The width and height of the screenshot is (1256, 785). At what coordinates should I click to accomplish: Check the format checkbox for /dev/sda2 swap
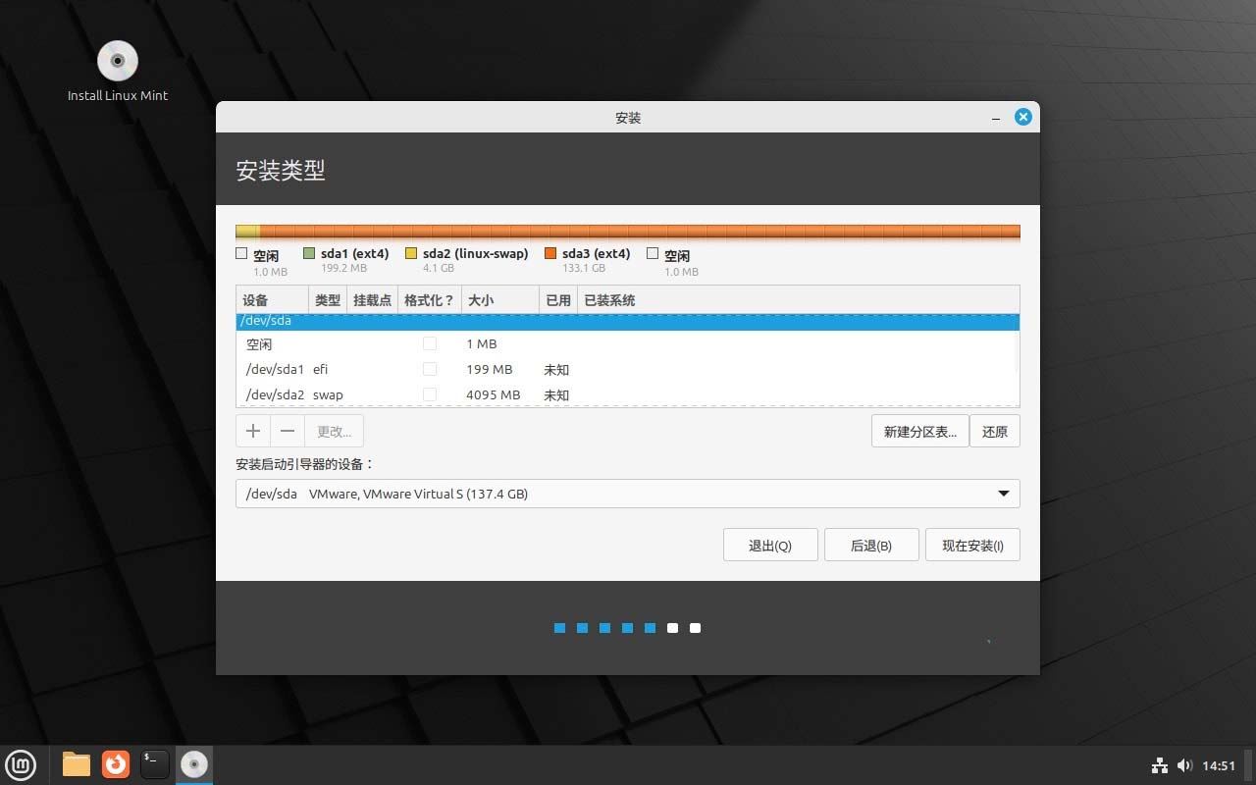pos(430,394)
